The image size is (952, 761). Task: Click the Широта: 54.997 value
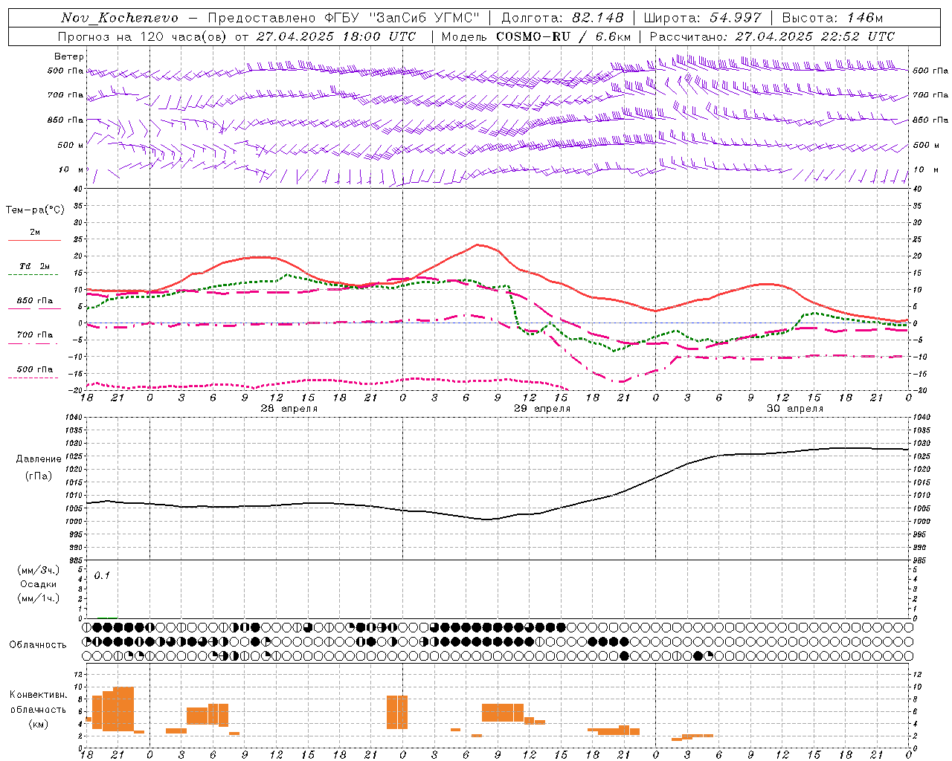click(703, 18)
